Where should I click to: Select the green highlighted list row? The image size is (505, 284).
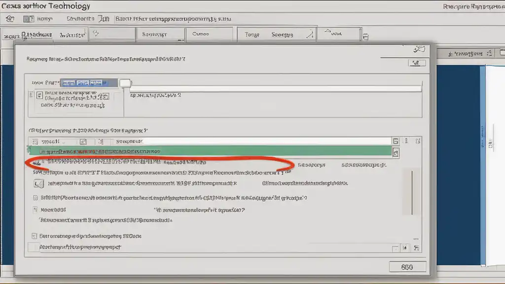pos(210,151)
